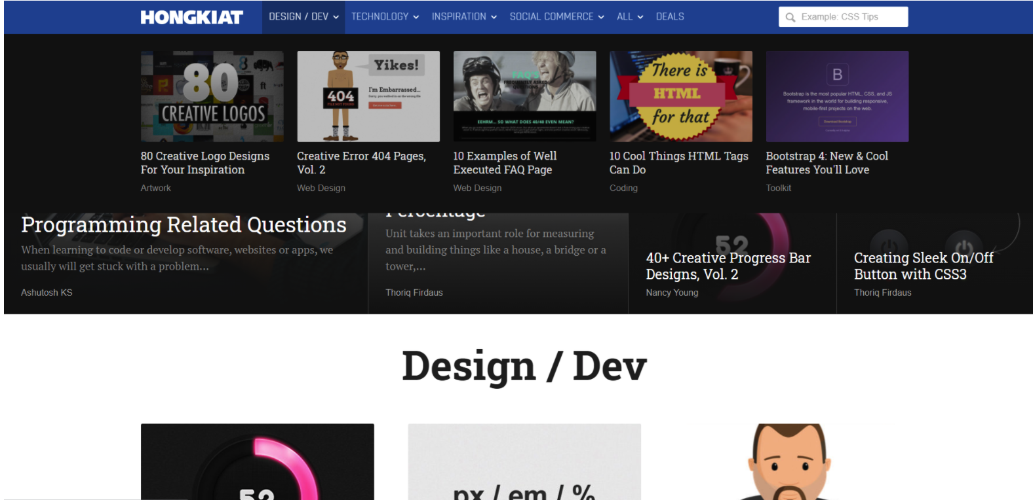Open 'Creative Error 404 Pages, Vol. 2' article
This screenshot has height=500, width=1033.
(x=361, y=163)
